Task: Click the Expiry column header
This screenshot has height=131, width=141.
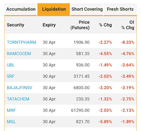Action: pyautogui.click(x=49, y=25)
